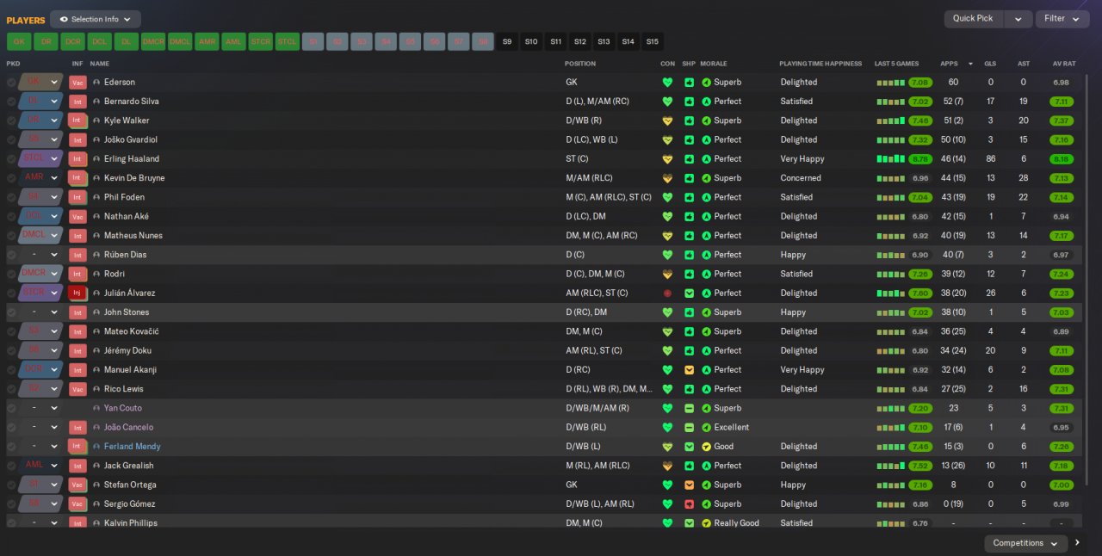Open the Competitions dropdown
The width and height of the screenshot is (1102, 556).
1026,543
